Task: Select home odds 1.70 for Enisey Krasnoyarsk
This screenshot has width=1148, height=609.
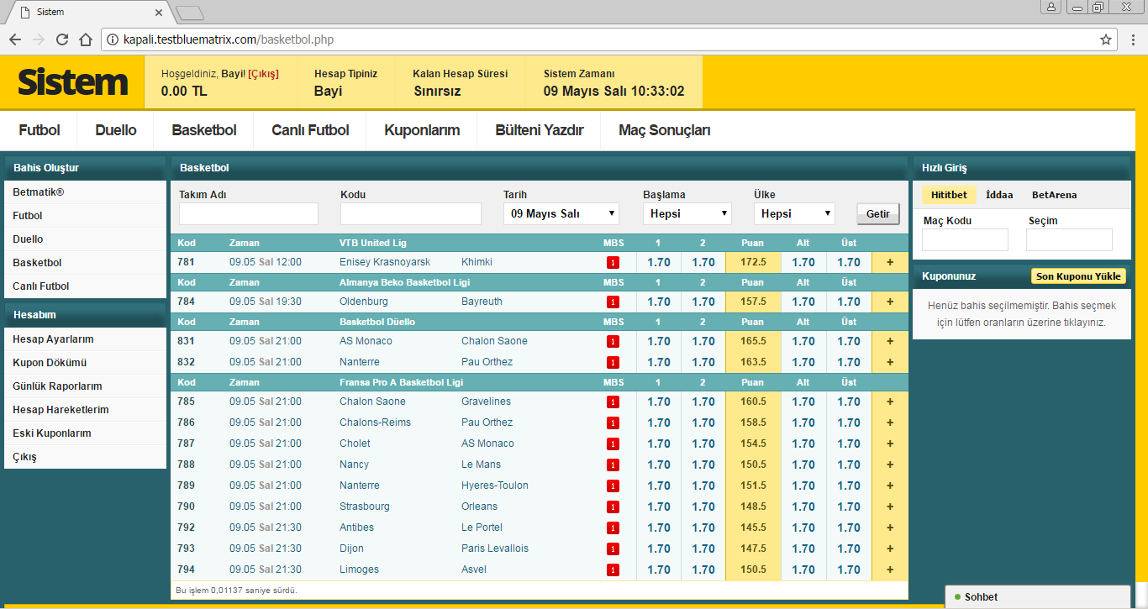Action: [x=659, y=262]
